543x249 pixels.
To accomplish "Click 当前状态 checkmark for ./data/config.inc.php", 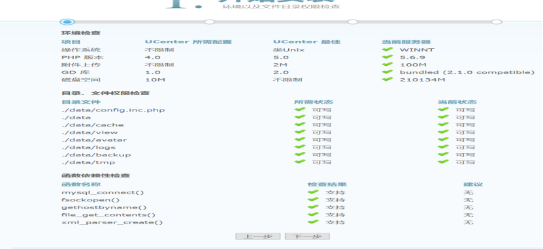I will pyautogui.click(x=443, y=110).
